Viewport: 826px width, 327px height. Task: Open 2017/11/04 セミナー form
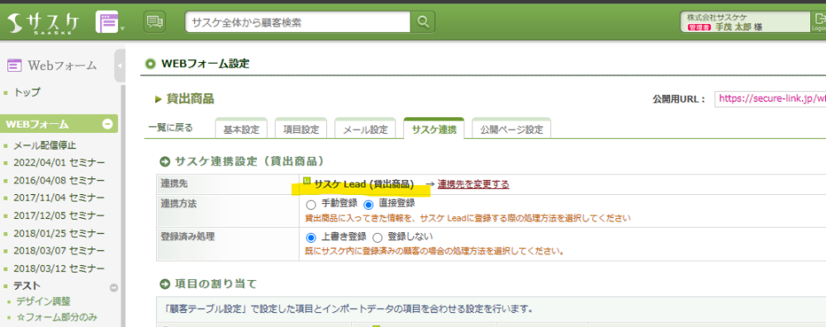[x=59, y=197]
